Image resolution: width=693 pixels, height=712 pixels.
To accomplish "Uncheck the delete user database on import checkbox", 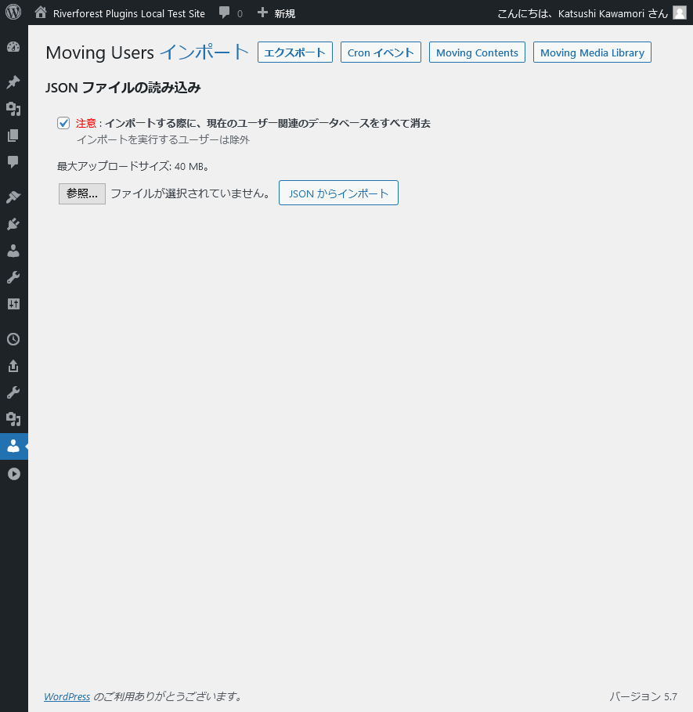I will click(x=63, y=123).
